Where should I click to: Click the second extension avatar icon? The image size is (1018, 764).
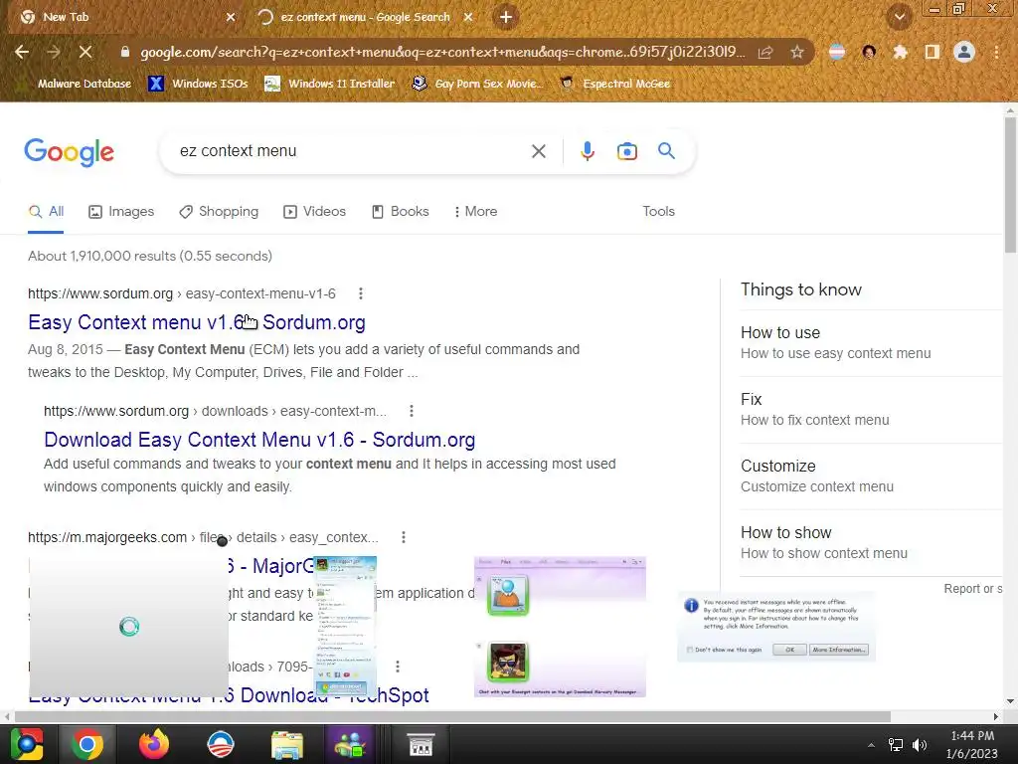pos(869,52)
